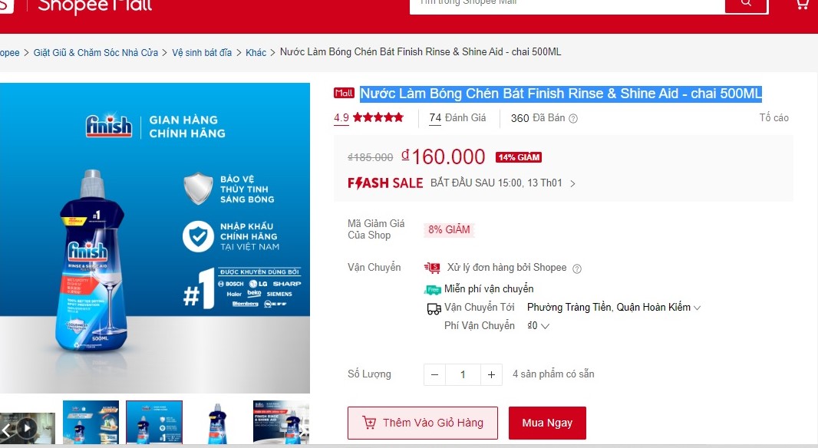Decrease quantity with the minus button
This screenshot has width=818, height=448.
pos(434,374)
